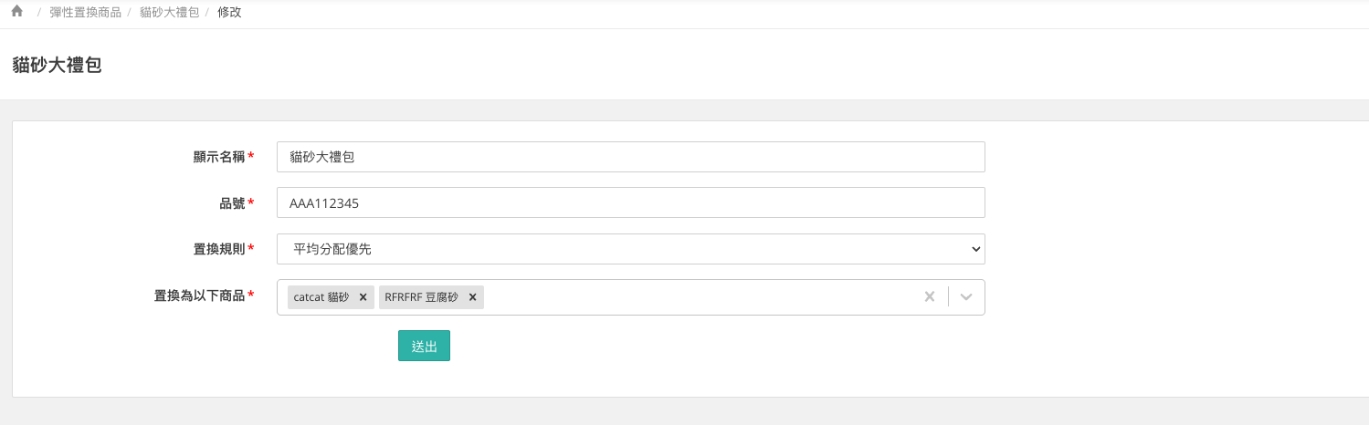Select the RFRFRF 豆腐砂 tag text
This screenshot has height=425, width=1369.
click(421, 297)
